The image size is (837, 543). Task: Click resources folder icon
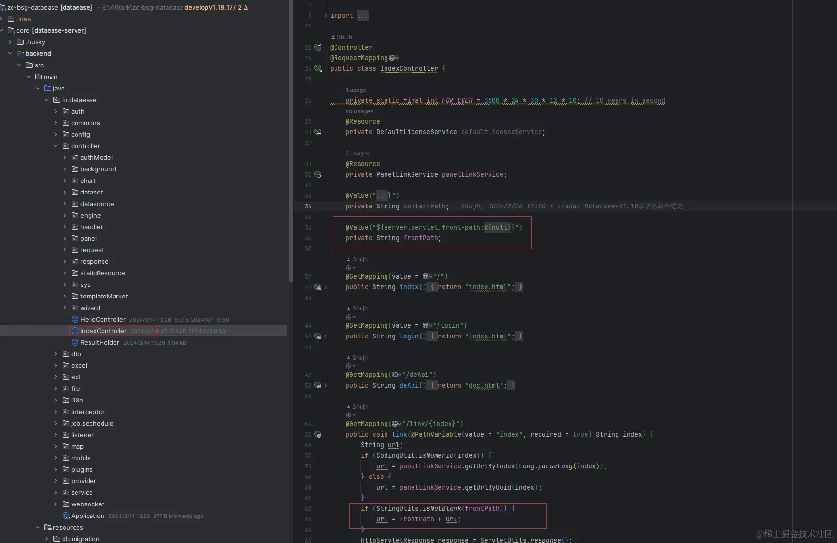[48, 527]
